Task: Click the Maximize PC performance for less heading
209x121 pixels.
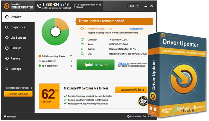Action: 86,88
